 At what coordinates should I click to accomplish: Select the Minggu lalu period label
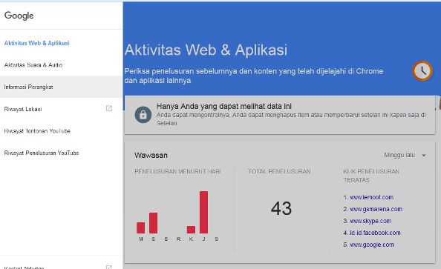pyautogui.click(x=399, y=155)
